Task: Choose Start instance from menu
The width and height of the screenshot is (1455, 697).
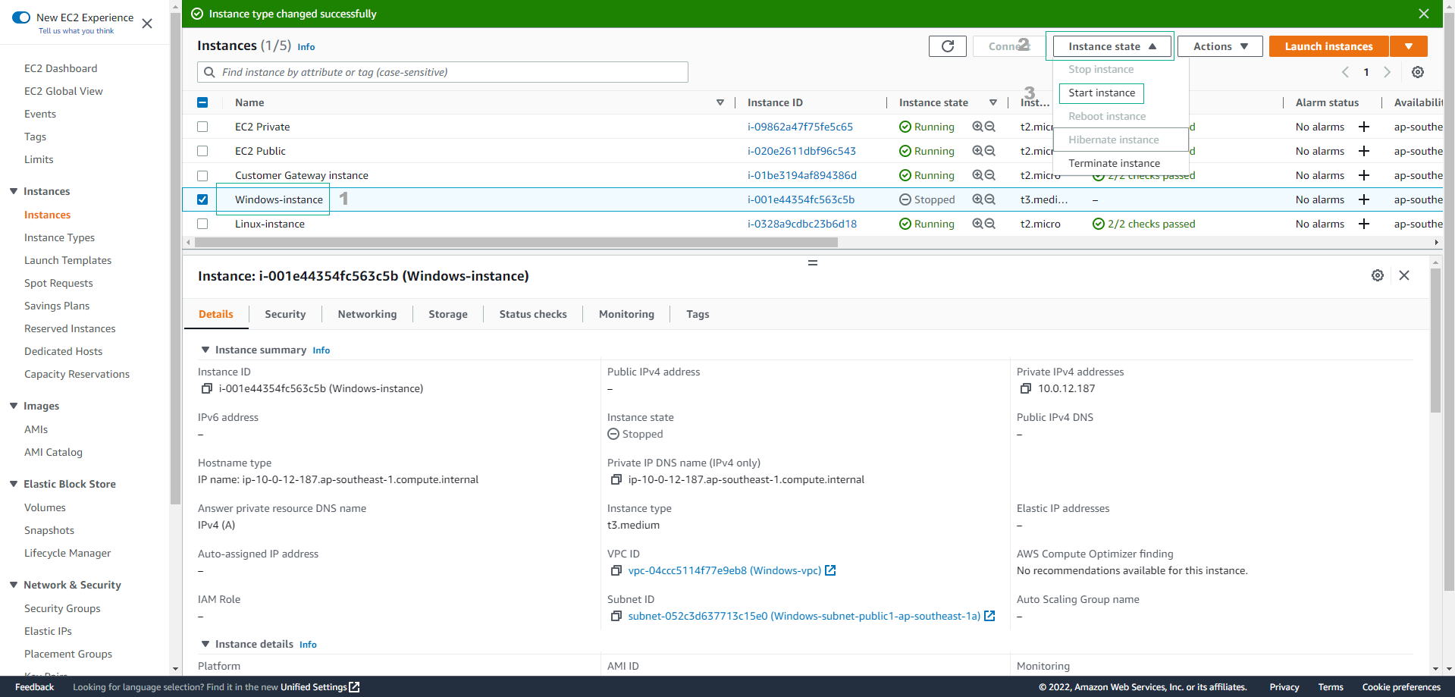Action: (x=1102, y=93)
